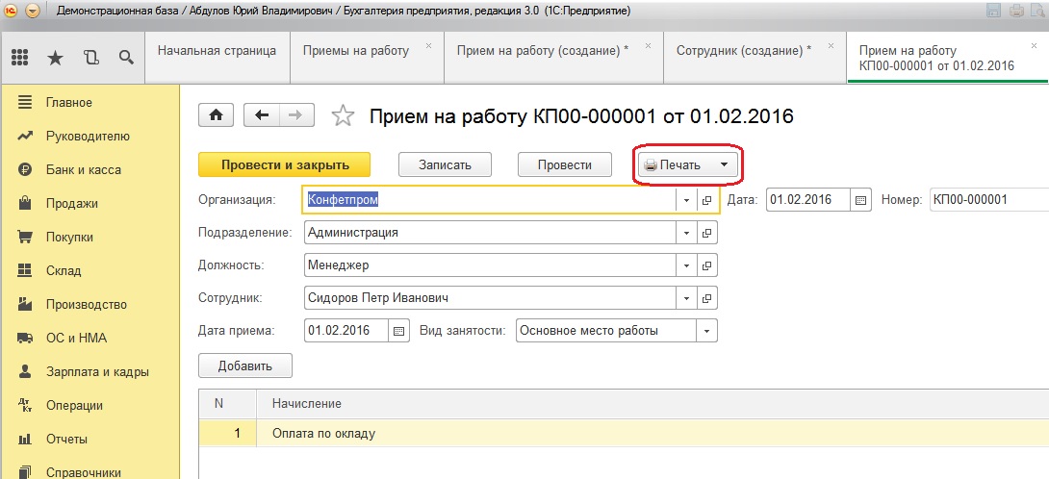Image resolution: width=1049 pixels, height=479 pixels.
Task: Open calendar picker for Дата приема
Action: coord(399,331)
